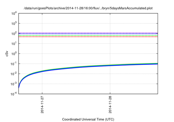Click the 2014-11-28 date tick label
This screenshot has height=122, width=174.
110,105
